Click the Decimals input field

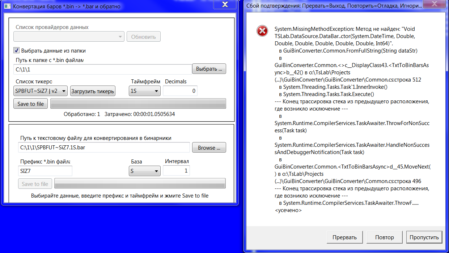(x=180, y=91)
